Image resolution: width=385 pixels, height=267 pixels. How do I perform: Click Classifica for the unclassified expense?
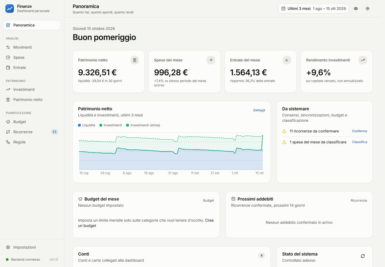click(x=360, y=142)
